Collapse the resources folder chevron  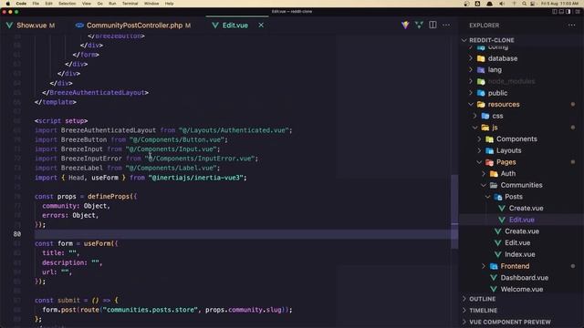point(471,105)
